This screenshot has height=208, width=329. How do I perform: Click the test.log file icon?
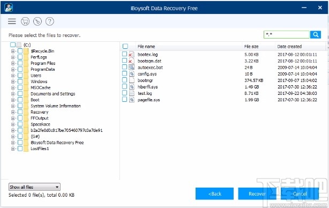click(131, 93)
